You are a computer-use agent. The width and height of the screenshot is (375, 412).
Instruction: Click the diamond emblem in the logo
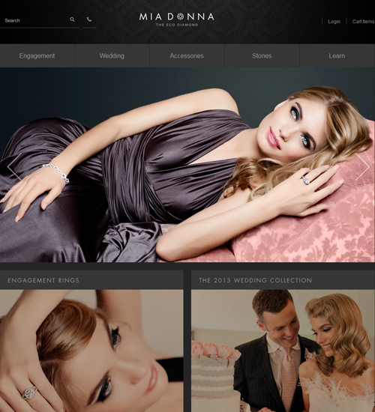click(x=180, y=16)
